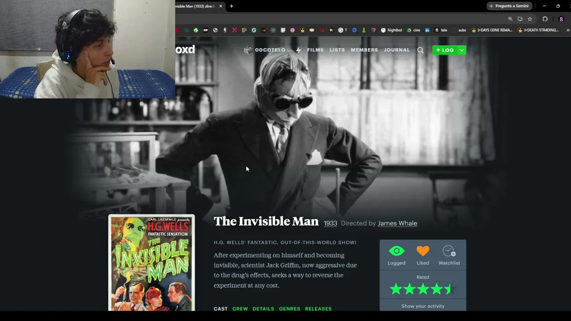Toggle the Logged eye icon
This screenshot has height=321, width=571.
click(x=396, y=251)
